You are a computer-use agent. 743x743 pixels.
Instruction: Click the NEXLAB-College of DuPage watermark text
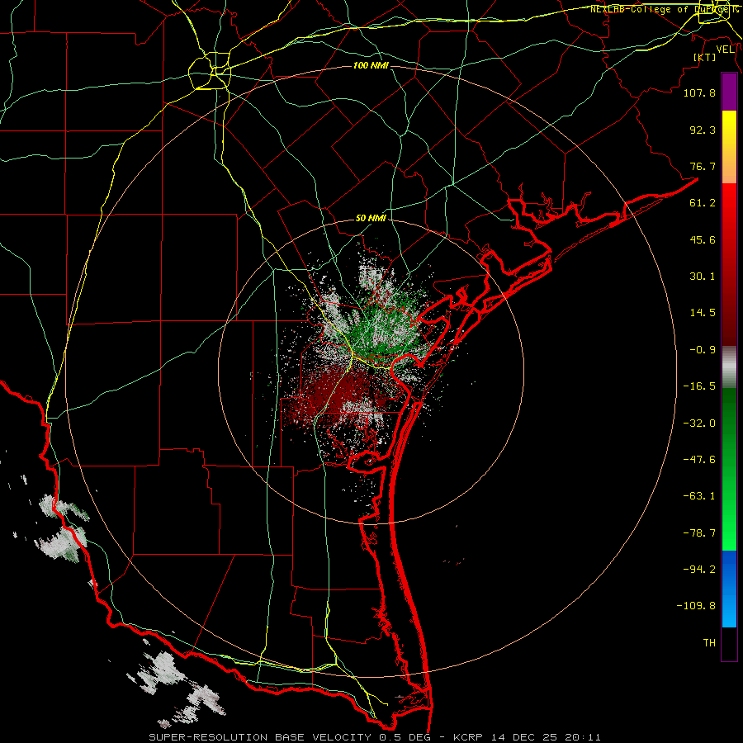pyautogui.click(x=663, y=9)
